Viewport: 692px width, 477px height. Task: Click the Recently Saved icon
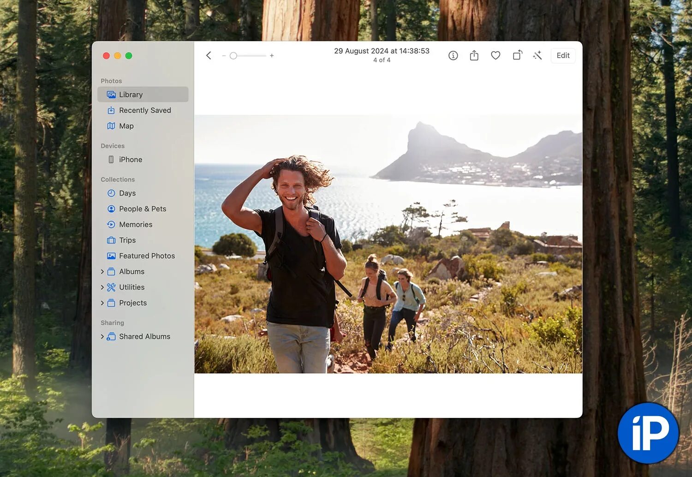point(111,110)
